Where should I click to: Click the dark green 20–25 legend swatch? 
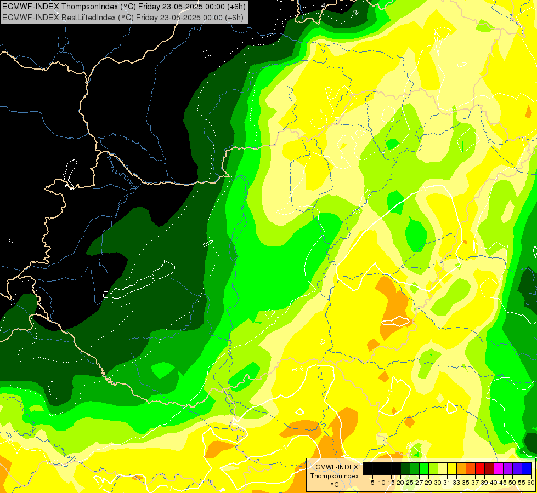point(405,468)
